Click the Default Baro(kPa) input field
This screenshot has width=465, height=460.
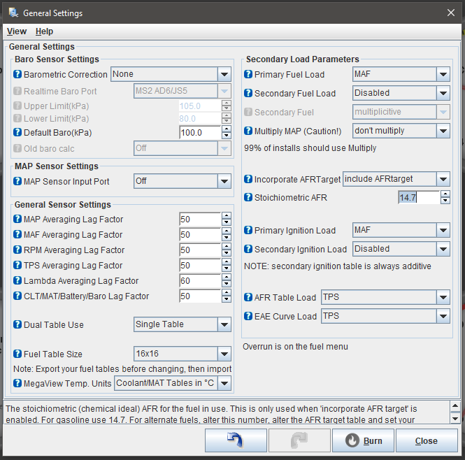pyautogui.click(x=200, y=132)
